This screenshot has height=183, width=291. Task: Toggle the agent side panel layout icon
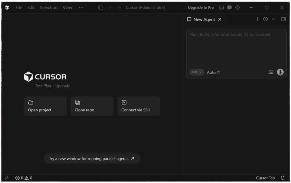[x=283, y=19]
